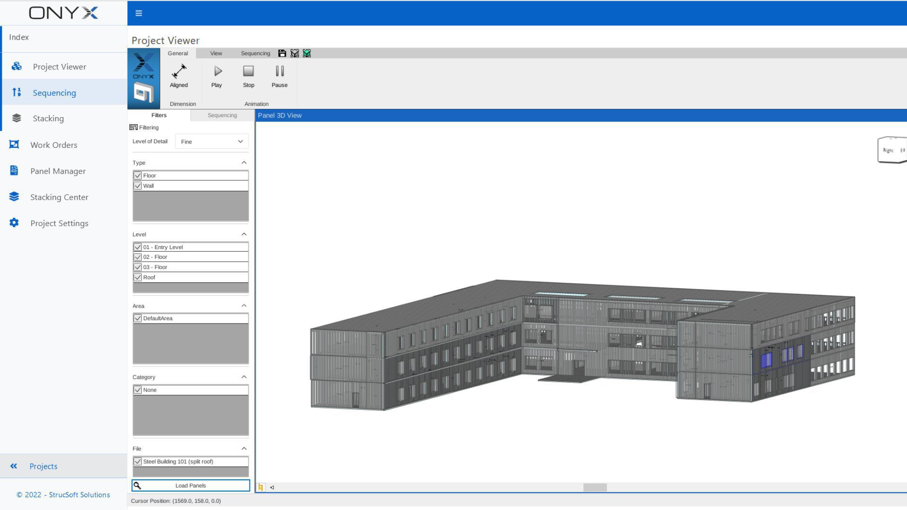Switch to the View ribbon tab
The width and height of the screenshot is (907, 510).
(x=215, y=53)
